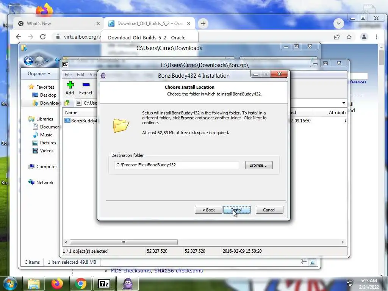Sort by Attributes column in 7-Zip

click(337, 112)
